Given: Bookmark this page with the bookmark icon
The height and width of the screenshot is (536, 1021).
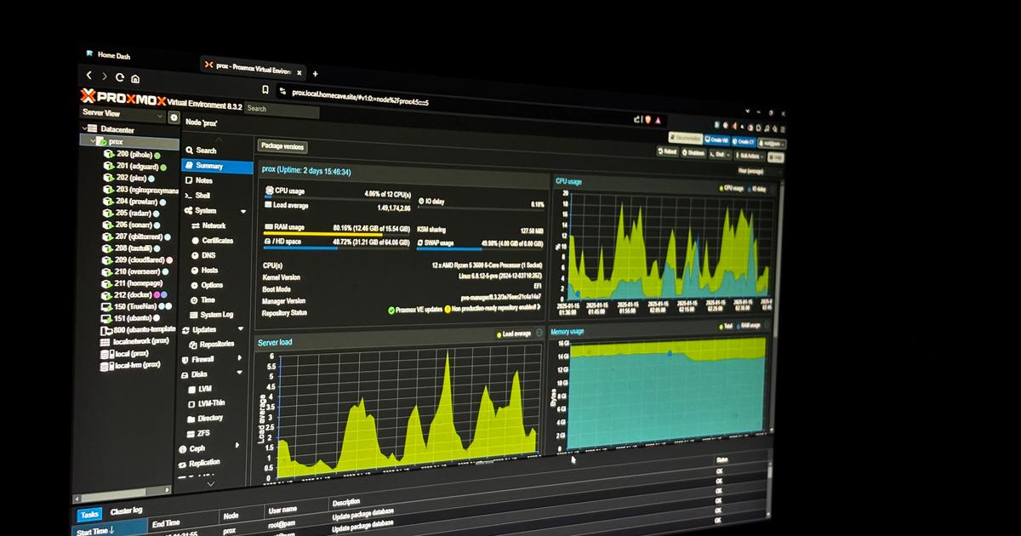Looking at the screenshot, I should pos(265,88).
